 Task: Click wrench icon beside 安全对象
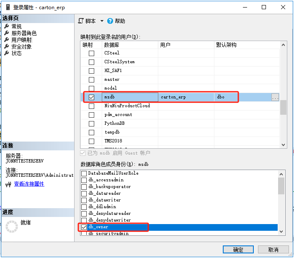(7, 46)
